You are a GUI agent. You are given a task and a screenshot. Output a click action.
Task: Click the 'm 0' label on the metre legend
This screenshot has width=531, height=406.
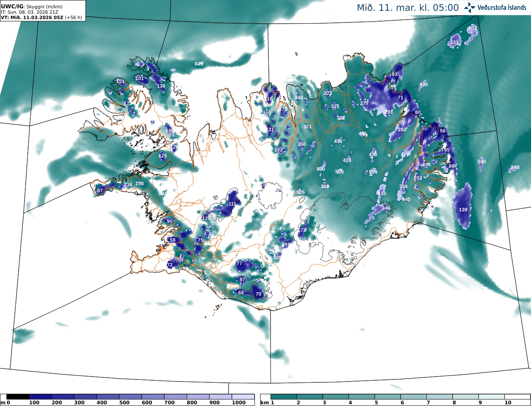pos(5,403)
